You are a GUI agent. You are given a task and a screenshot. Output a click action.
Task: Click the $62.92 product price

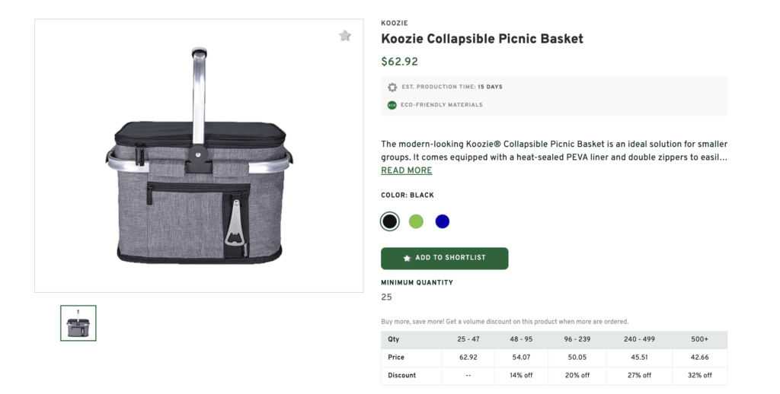coord(399,62)
